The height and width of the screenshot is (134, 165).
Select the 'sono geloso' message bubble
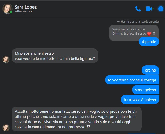[146, 90]
